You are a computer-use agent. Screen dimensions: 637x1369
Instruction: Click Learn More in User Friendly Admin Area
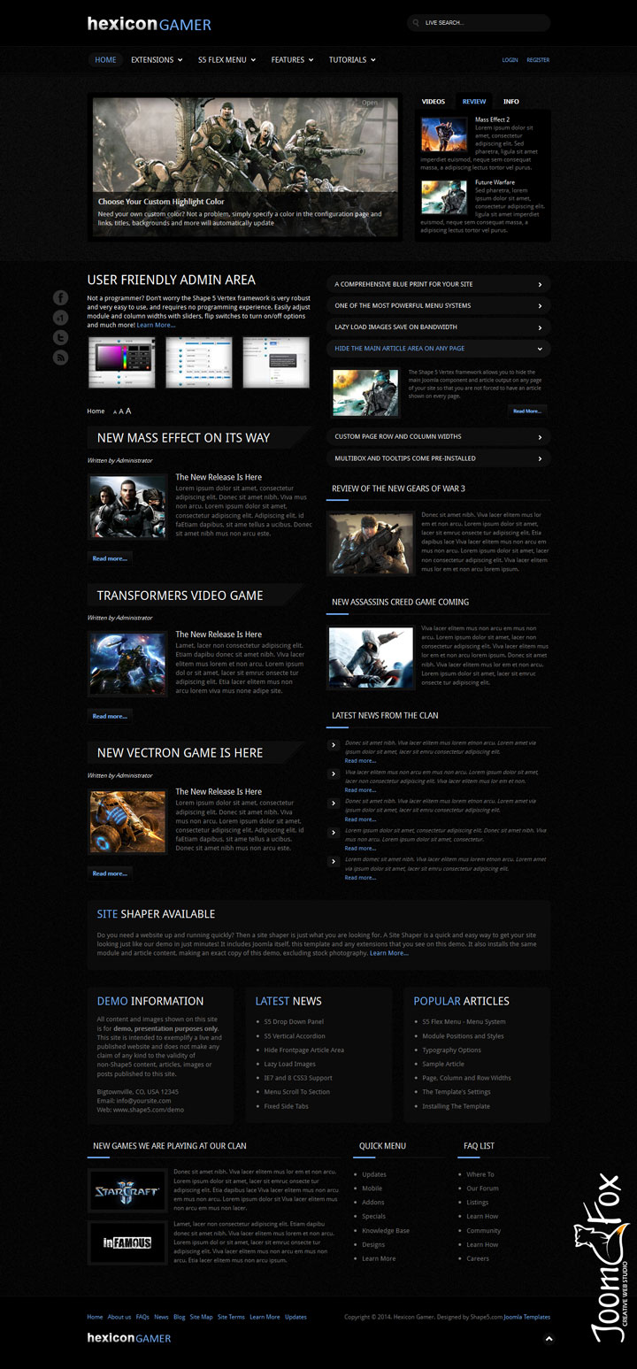click(x=156, y=326)
